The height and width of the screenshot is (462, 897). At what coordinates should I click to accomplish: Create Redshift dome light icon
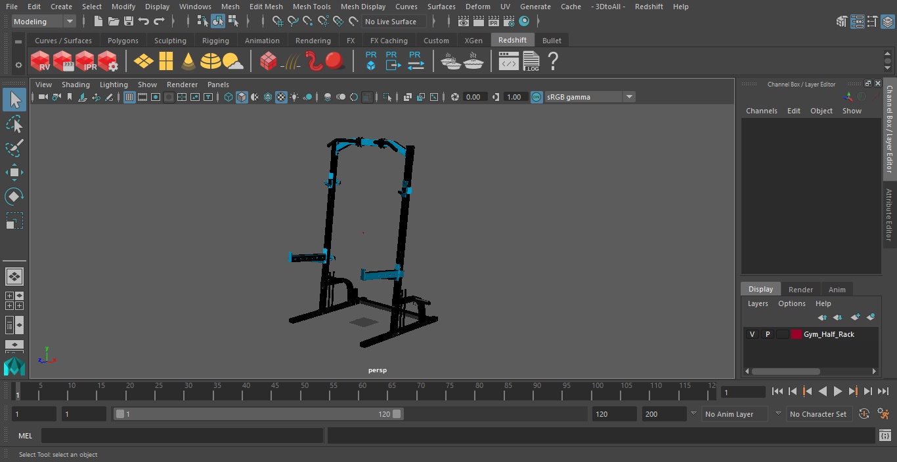tap(211, 62)
